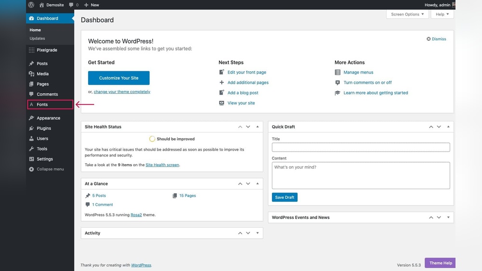Click the Appearance paintbrush icon

point(31,118)
